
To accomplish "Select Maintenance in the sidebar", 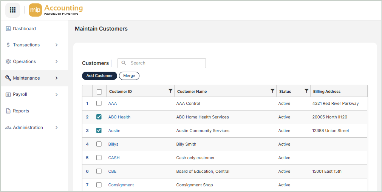I will (26, 78).
